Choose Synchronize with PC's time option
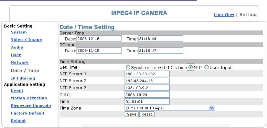 [x=128, y=68]
